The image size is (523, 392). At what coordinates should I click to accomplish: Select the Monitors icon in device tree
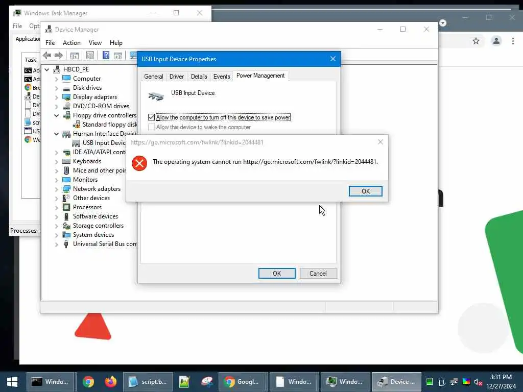(66, 180)
